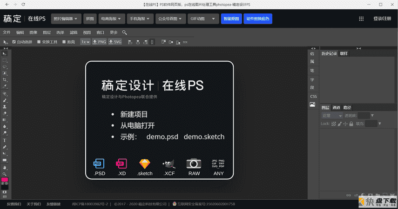Click the search magnifier in menu bar

click(x=124, y=33)
